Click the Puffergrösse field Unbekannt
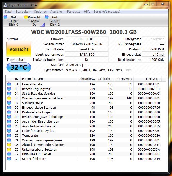Screen dimensions: 172x176 click(154, 39)
